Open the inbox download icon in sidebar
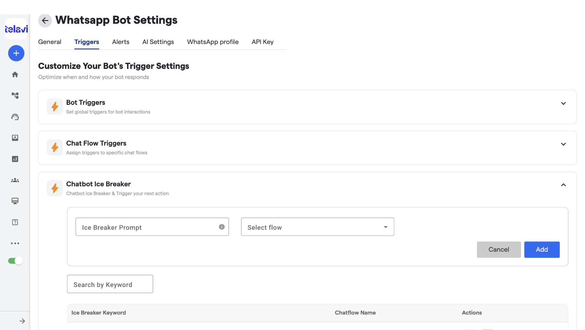This screenshot has height=330, width=585. pos(15,138)
